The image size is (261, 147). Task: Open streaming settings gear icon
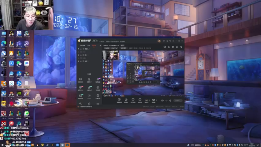170,101
